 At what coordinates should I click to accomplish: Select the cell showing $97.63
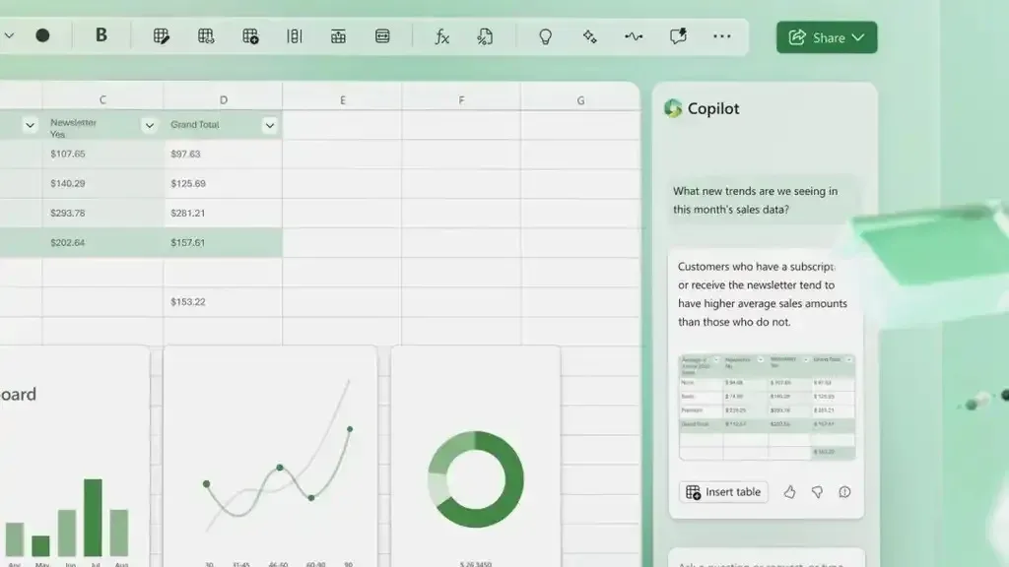pos(223,155)
